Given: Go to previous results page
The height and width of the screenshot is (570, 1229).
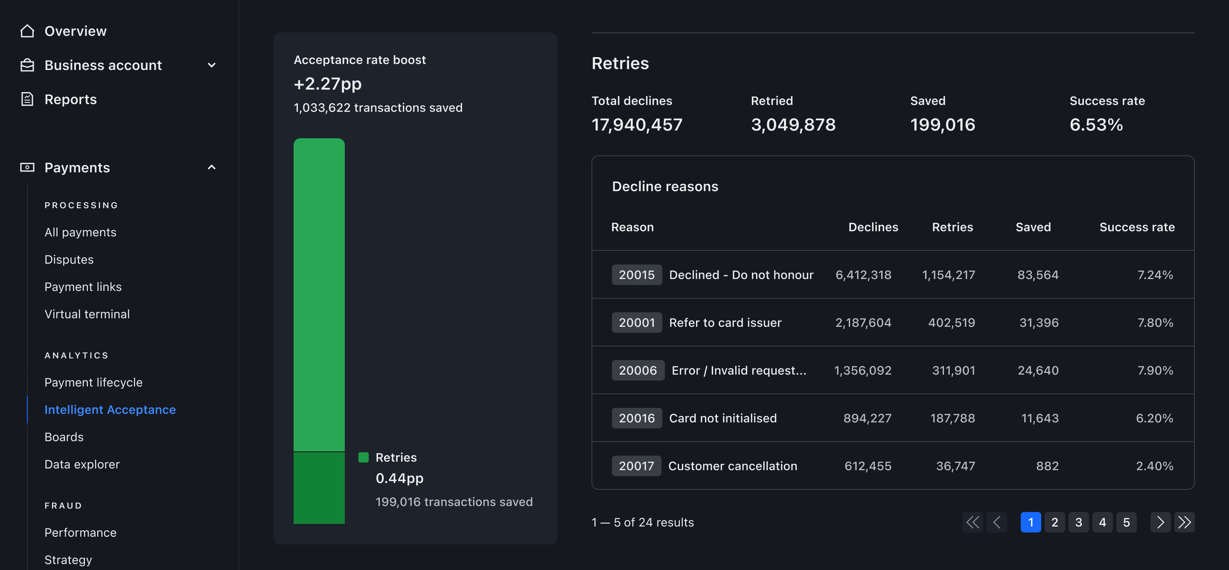Looking at the screenshot, I should (997, 522).
